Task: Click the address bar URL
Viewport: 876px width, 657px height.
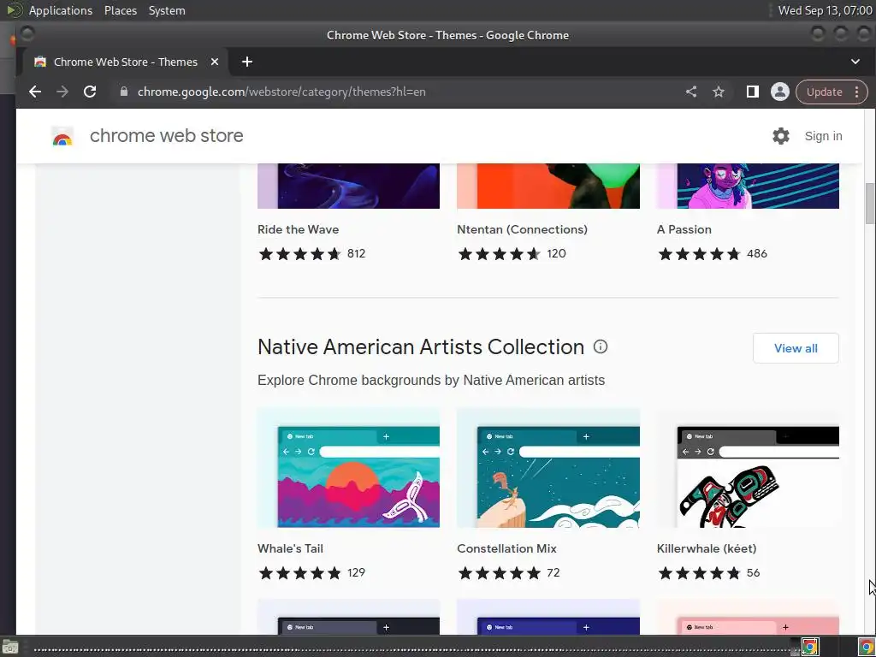Action: click(x=281, y=92)
